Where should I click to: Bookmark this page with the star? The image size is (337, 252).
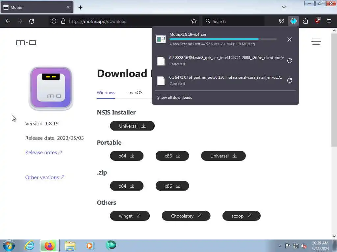(194, 21)
